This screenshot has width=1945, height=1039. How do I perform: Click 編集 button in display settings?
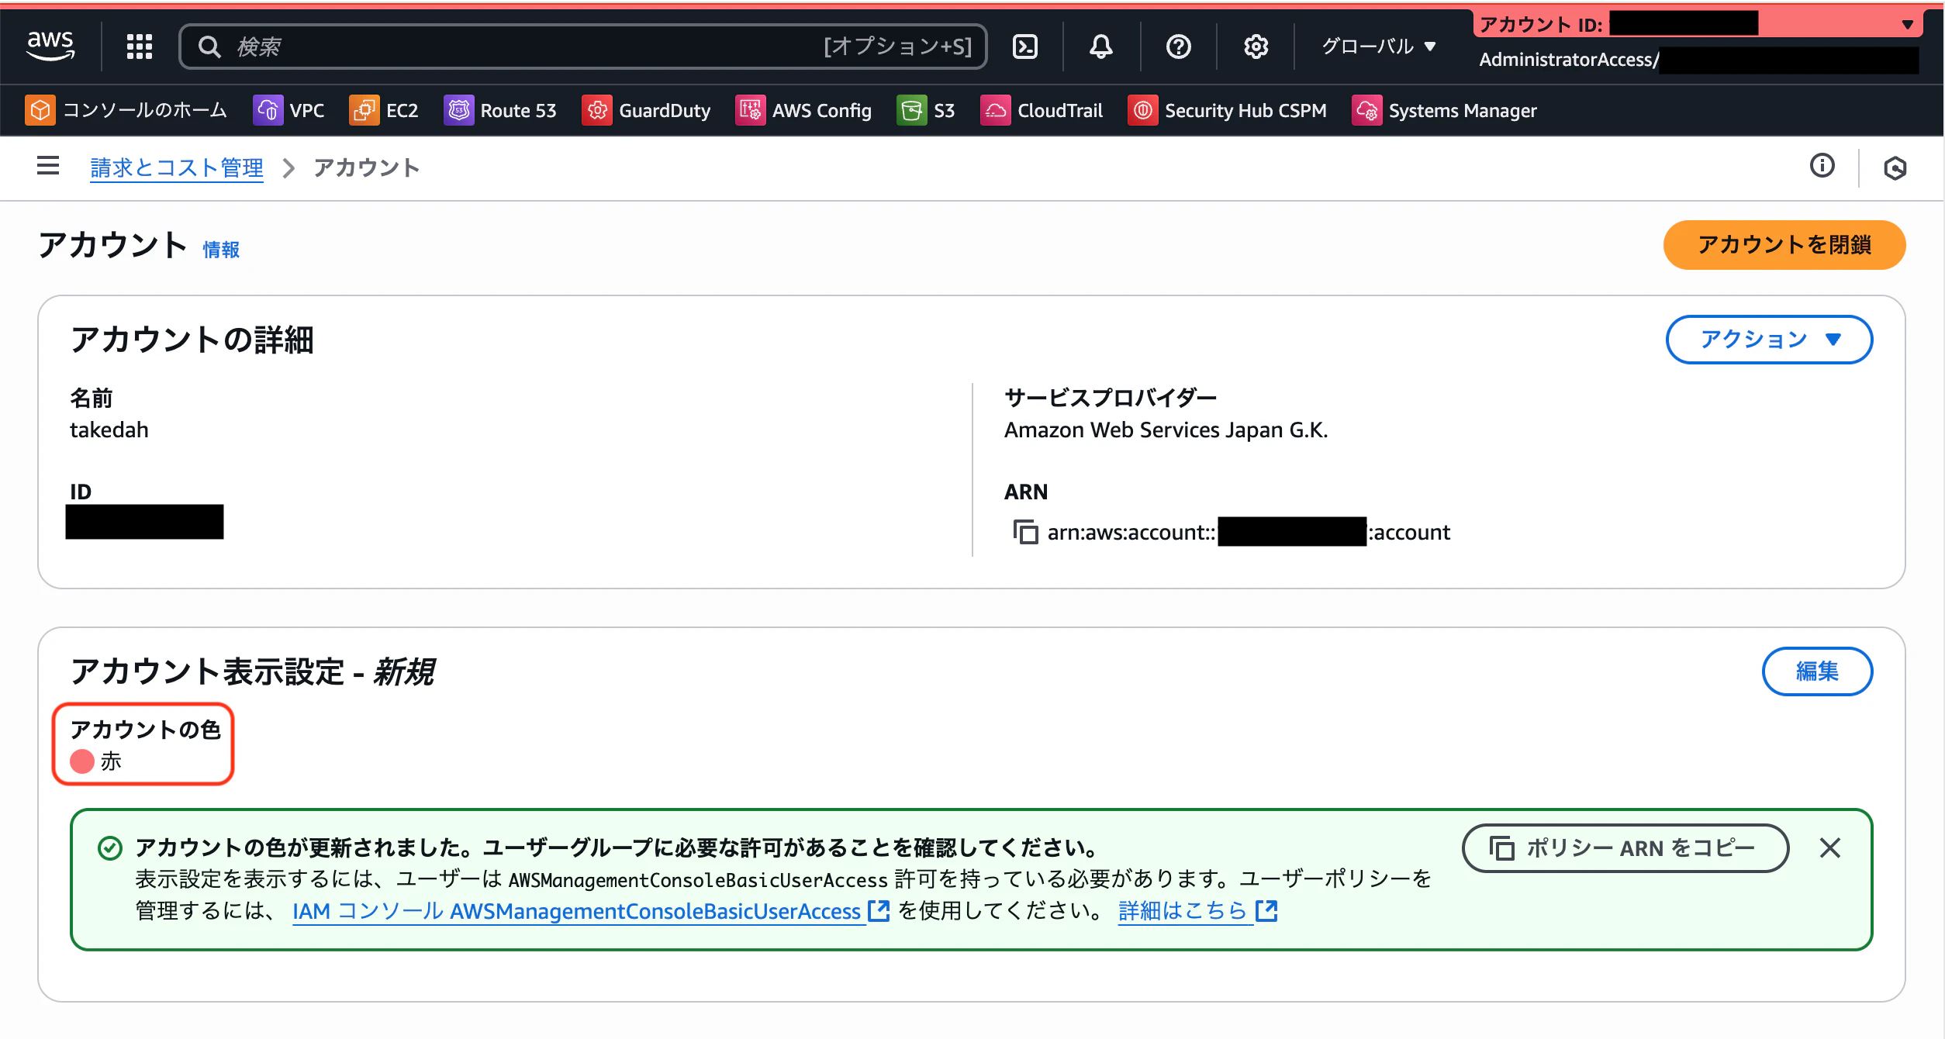(x=1818, y=671)
